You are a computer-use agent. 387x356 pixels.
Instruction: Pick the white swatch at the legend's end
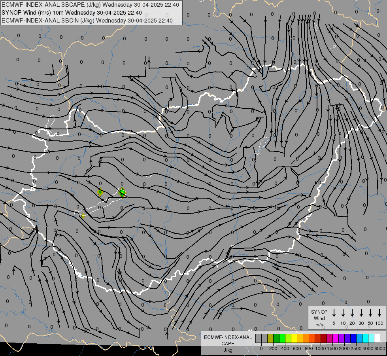point(377,339)
